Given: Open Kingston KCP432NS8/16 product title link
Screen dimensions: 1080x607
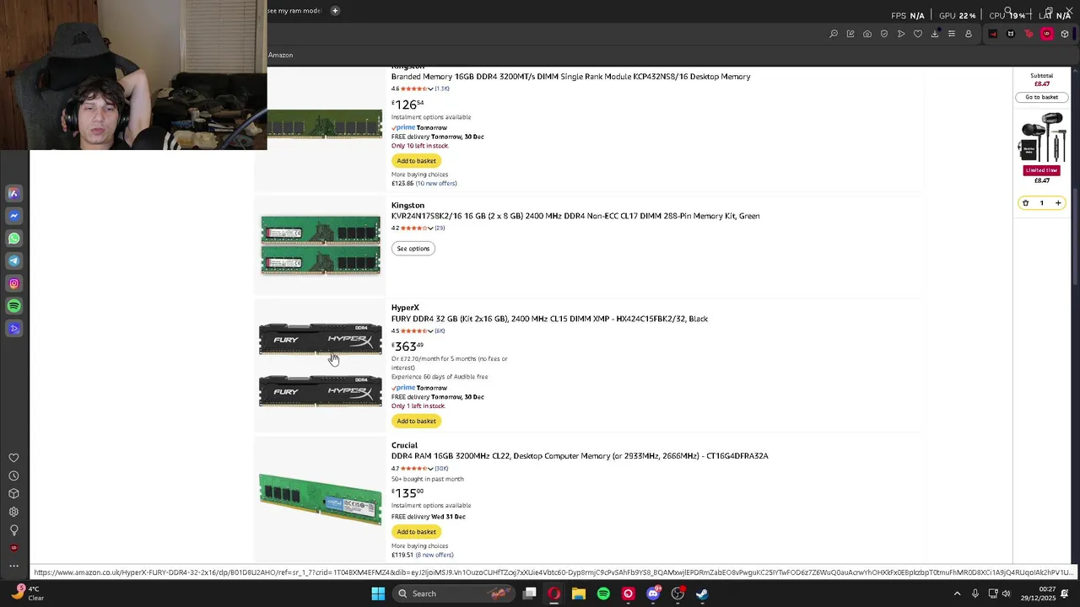Looking at the screenshot, I should click(570, 77).
